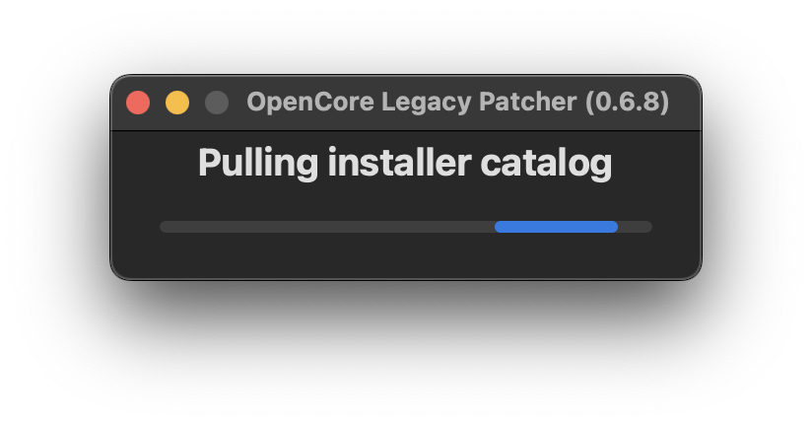Click the black desktop below the patcher window
The width and height of the screenshot is (812, 426).
point(405,355)
